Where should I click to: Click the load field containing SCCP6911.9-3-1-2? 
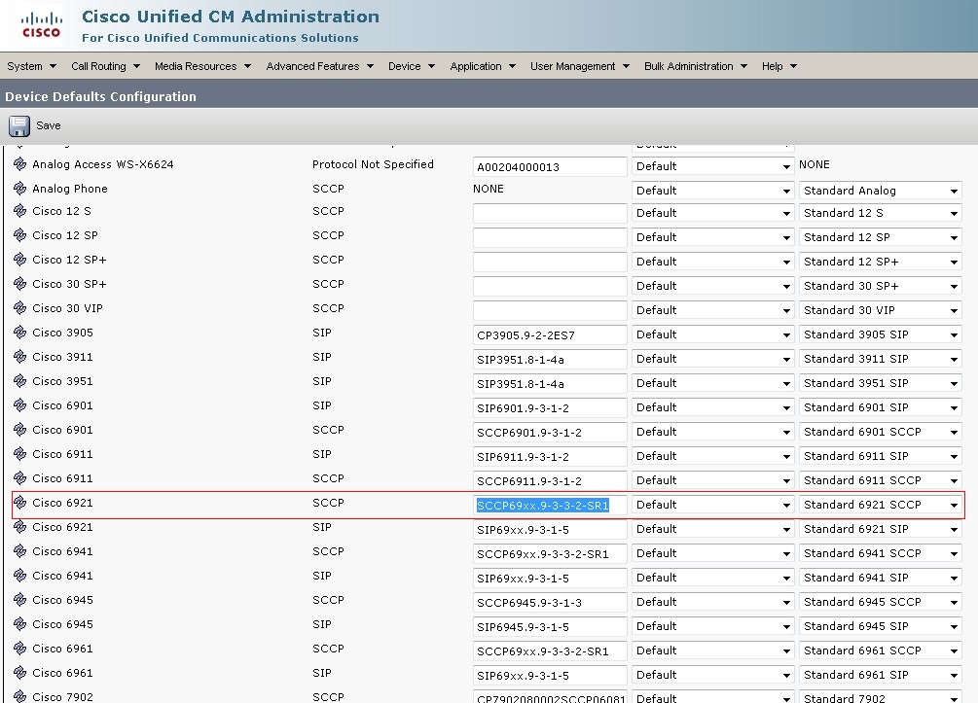coord(550,480)
